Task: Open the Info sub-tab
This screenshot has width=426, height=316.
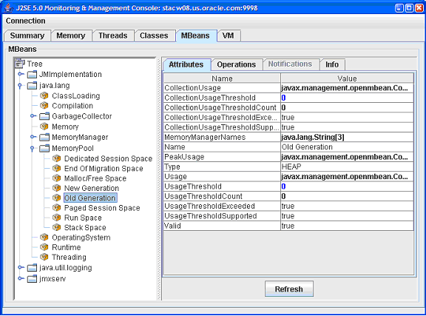Action: pyautogui.click(x=332, y=64)
